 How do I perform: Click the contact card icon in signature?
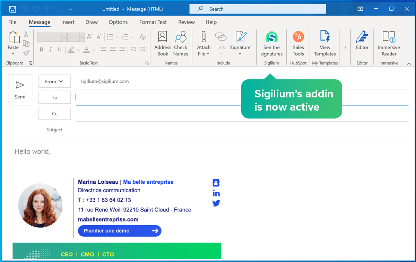point(216,183)
